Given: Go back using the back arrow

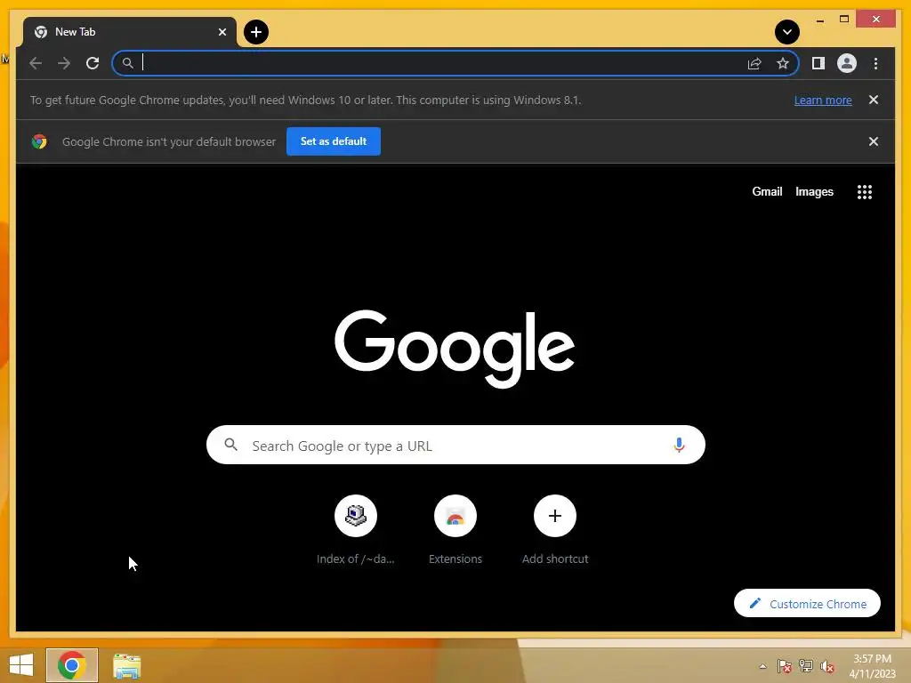Looking at the screenshot, I should coord(36,63).
